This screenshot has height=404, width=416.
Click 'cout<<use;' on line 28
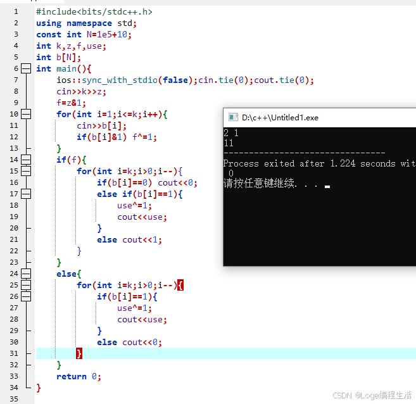click(x=142, y=320)
